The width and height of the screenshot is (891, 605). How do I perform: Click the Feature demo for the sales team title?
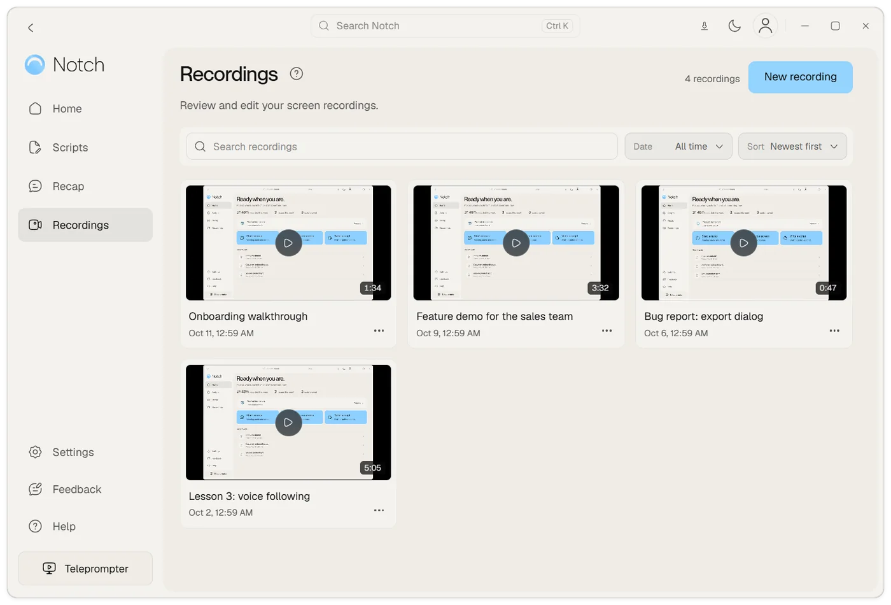[x=495, y=317]
